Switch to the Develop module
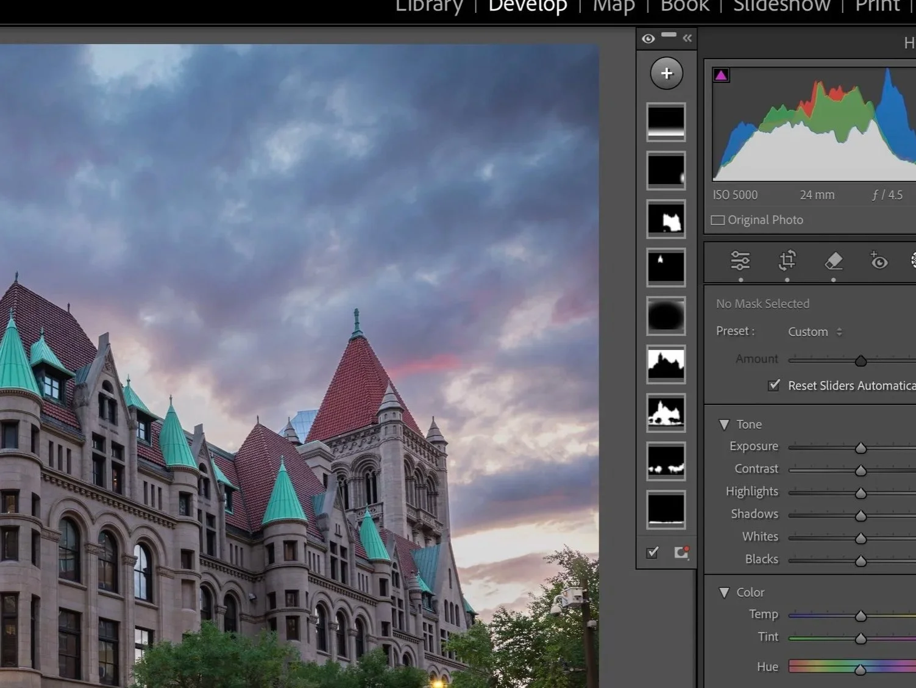916x688 pixels. coord(528,6)
